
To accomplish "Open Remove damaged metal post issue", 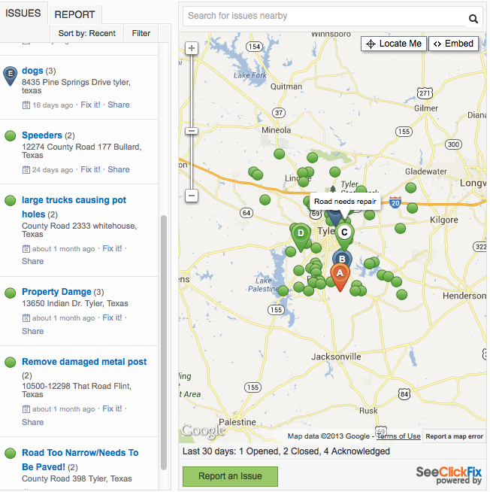I will click(84, 362).
